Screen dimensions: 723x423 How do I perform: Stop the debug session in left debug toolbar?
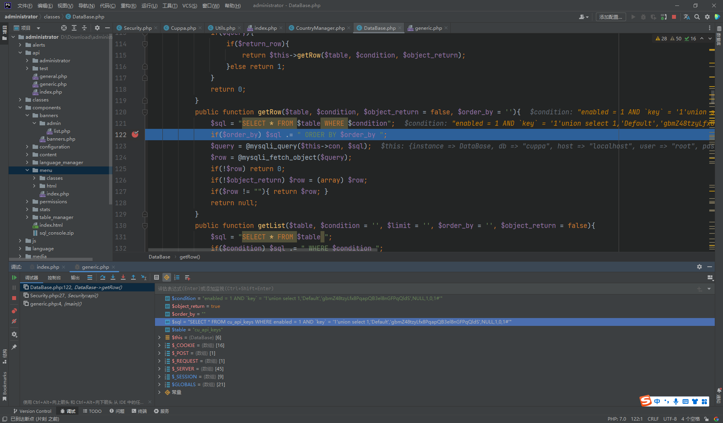tap(14, 298)
